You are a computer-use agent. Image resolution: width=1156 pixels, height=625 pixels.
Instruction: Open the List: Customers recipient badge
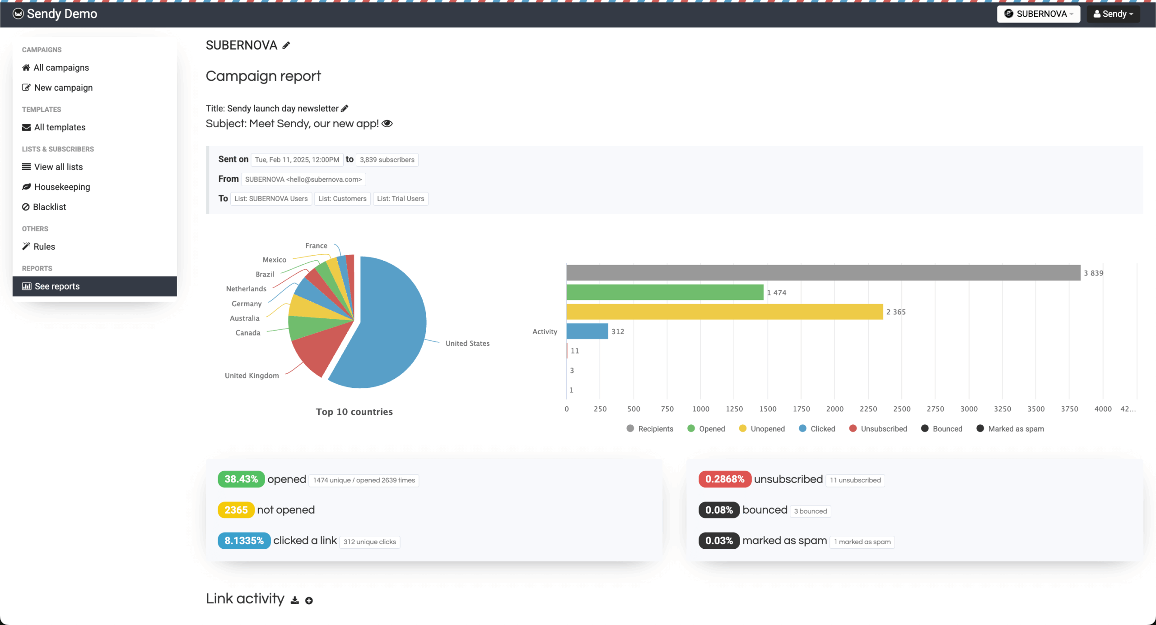[342, 198]
